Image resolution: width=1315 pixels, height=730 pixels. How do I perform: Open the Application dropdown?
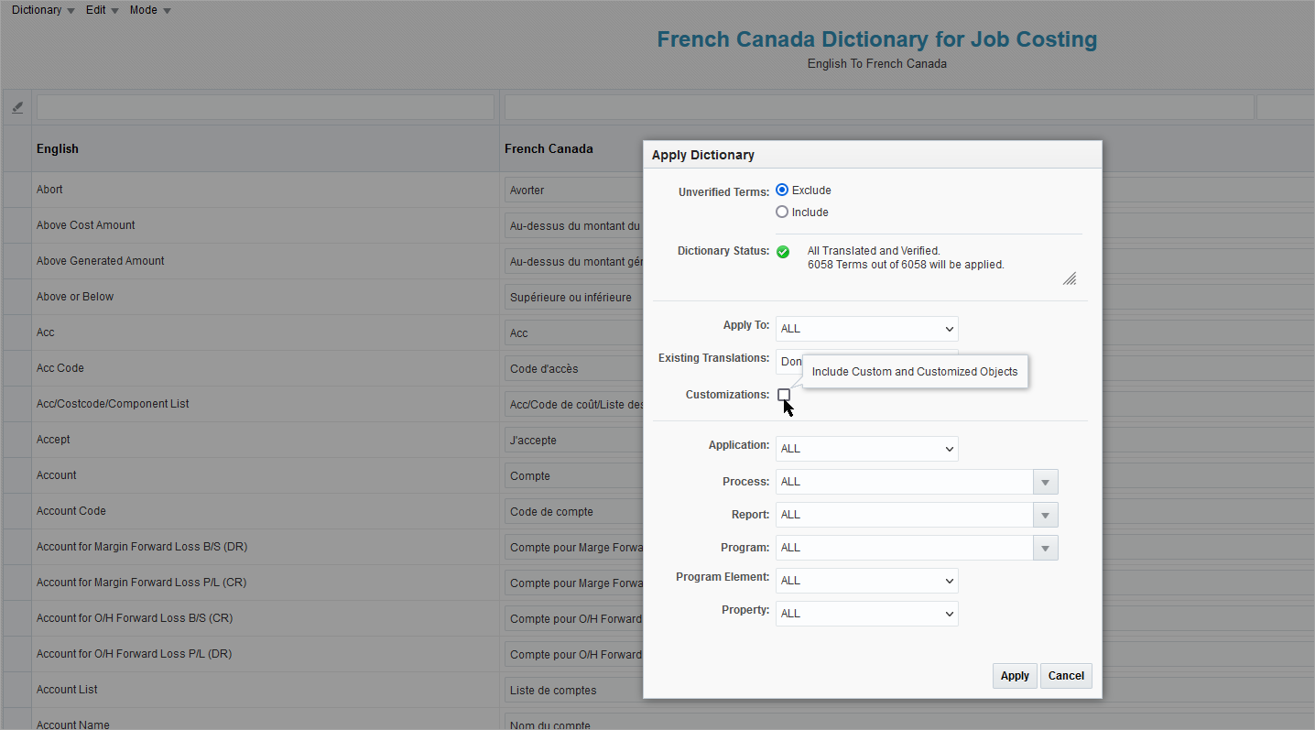pos(951,448)
